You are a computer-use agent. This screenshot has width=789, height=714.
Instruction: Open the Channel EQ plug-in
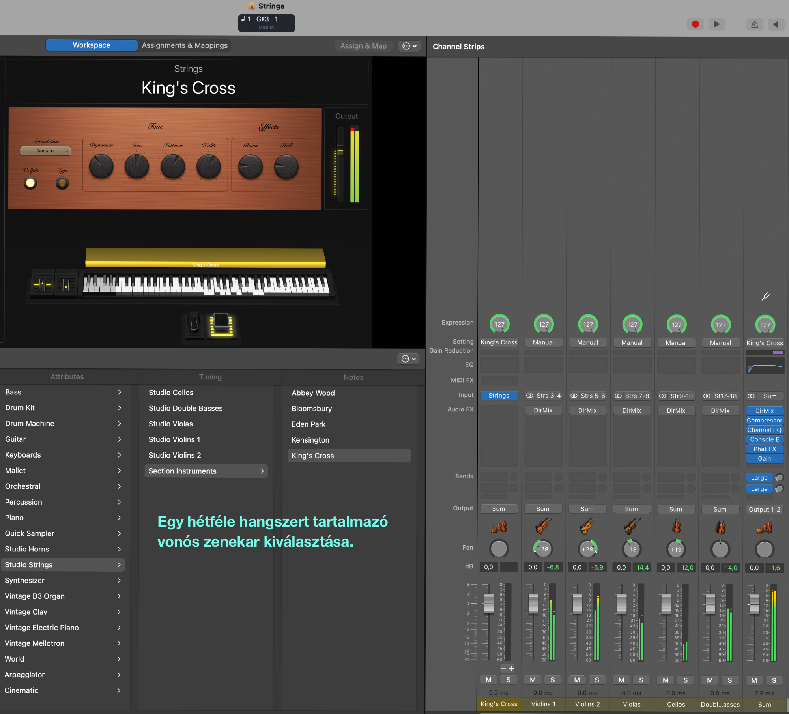[765, 430]
